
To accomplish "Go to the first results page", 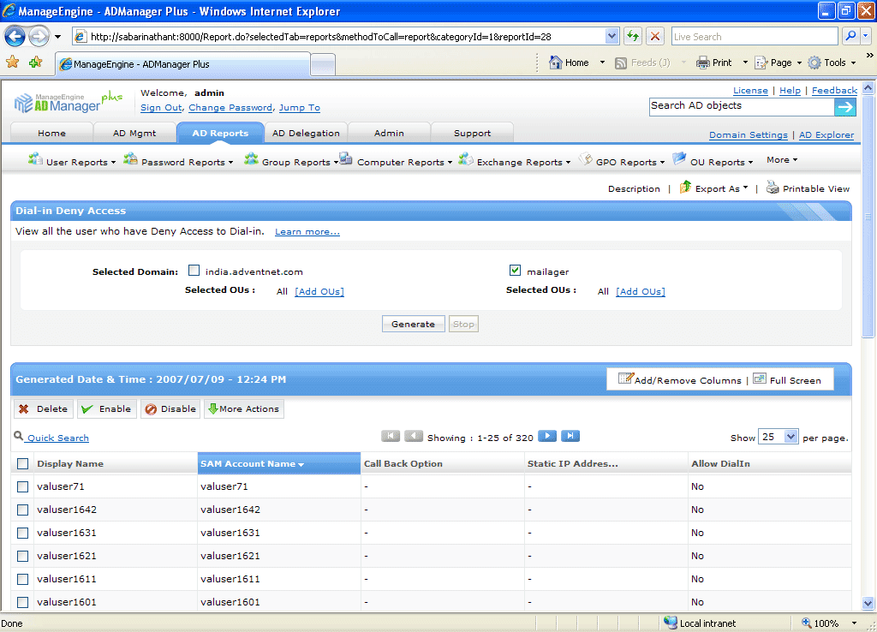I will tap(391, 436).
